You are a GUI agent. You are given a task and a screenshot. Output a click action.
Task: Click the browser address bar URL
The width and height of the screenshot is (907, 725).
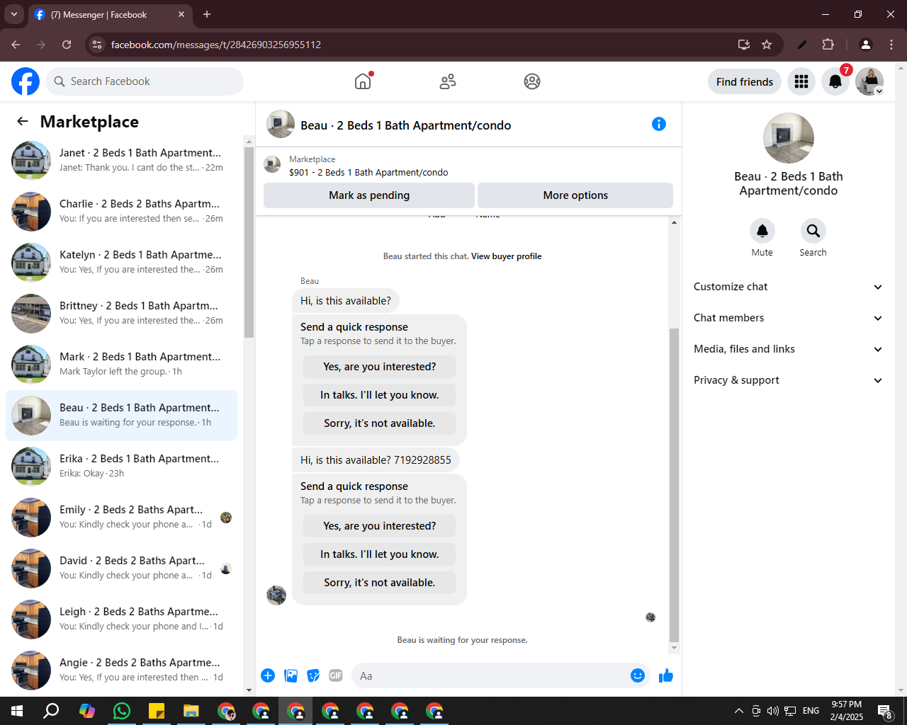[216, 45]
